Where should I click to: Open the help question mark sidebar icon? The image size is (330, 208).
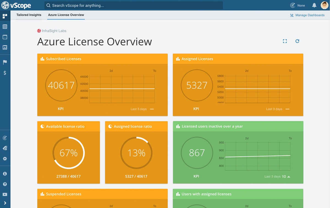click(5, 184)
